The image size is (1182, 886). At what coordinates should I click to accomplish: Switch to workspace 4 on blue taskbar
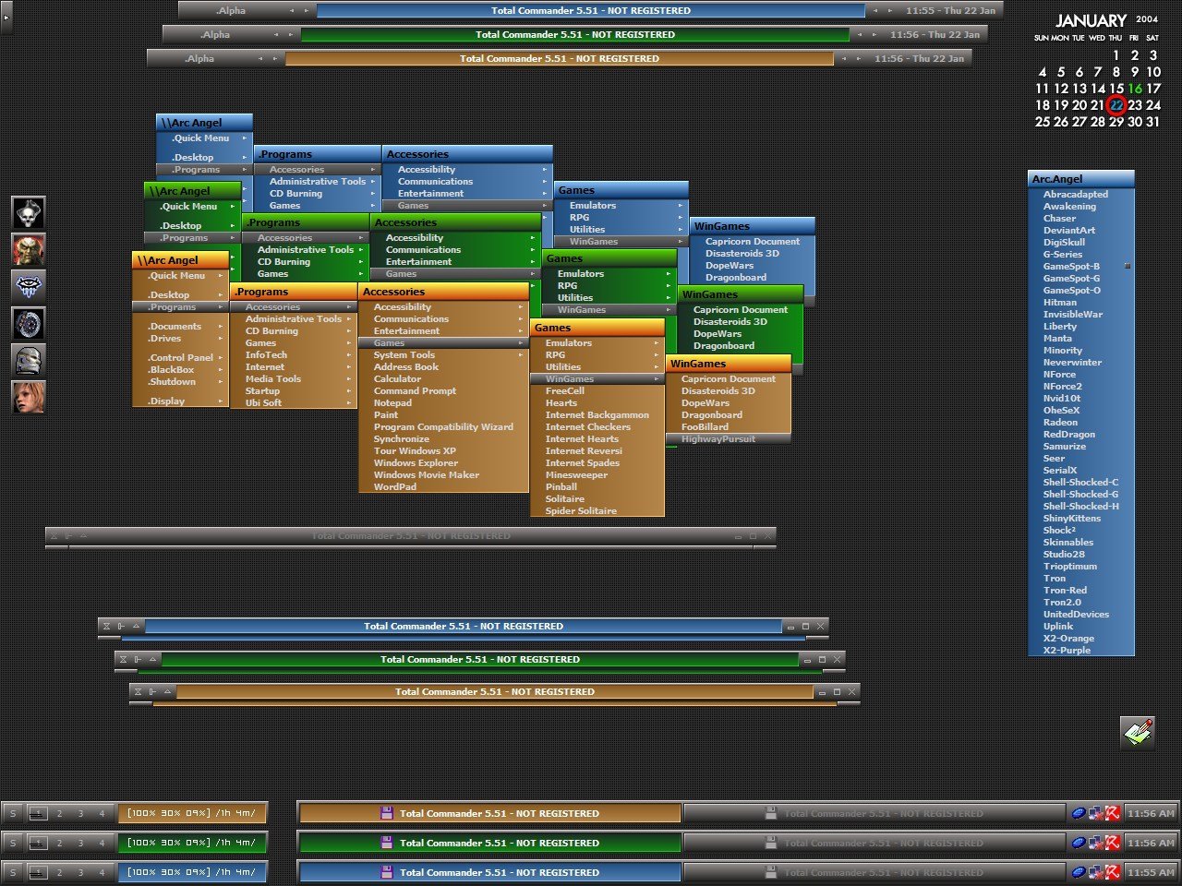pos(102,872)
